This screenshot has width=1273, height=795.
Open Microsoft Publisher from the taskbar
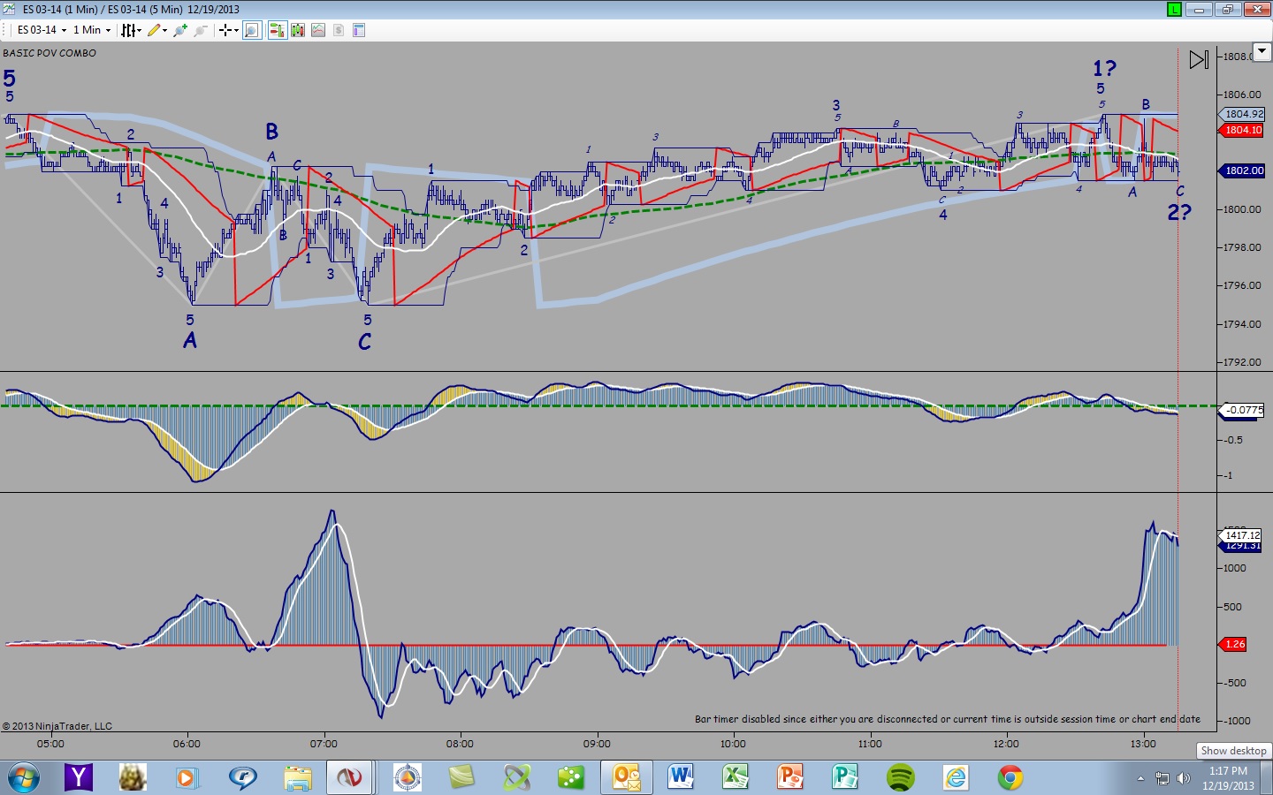point(845,777)
